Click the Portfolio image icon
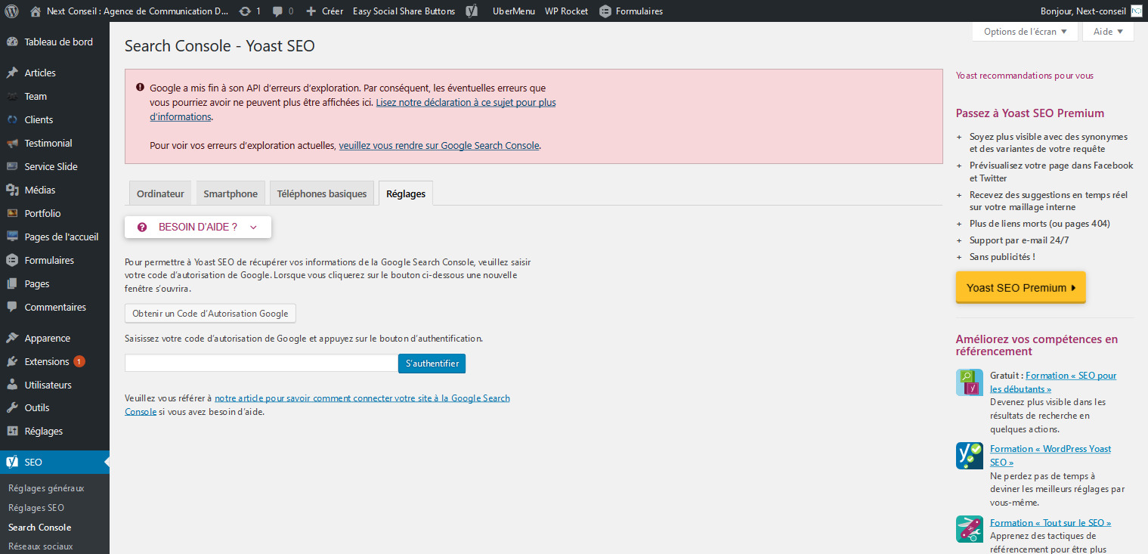This screenshot has height=554, width=1148. 12,213
